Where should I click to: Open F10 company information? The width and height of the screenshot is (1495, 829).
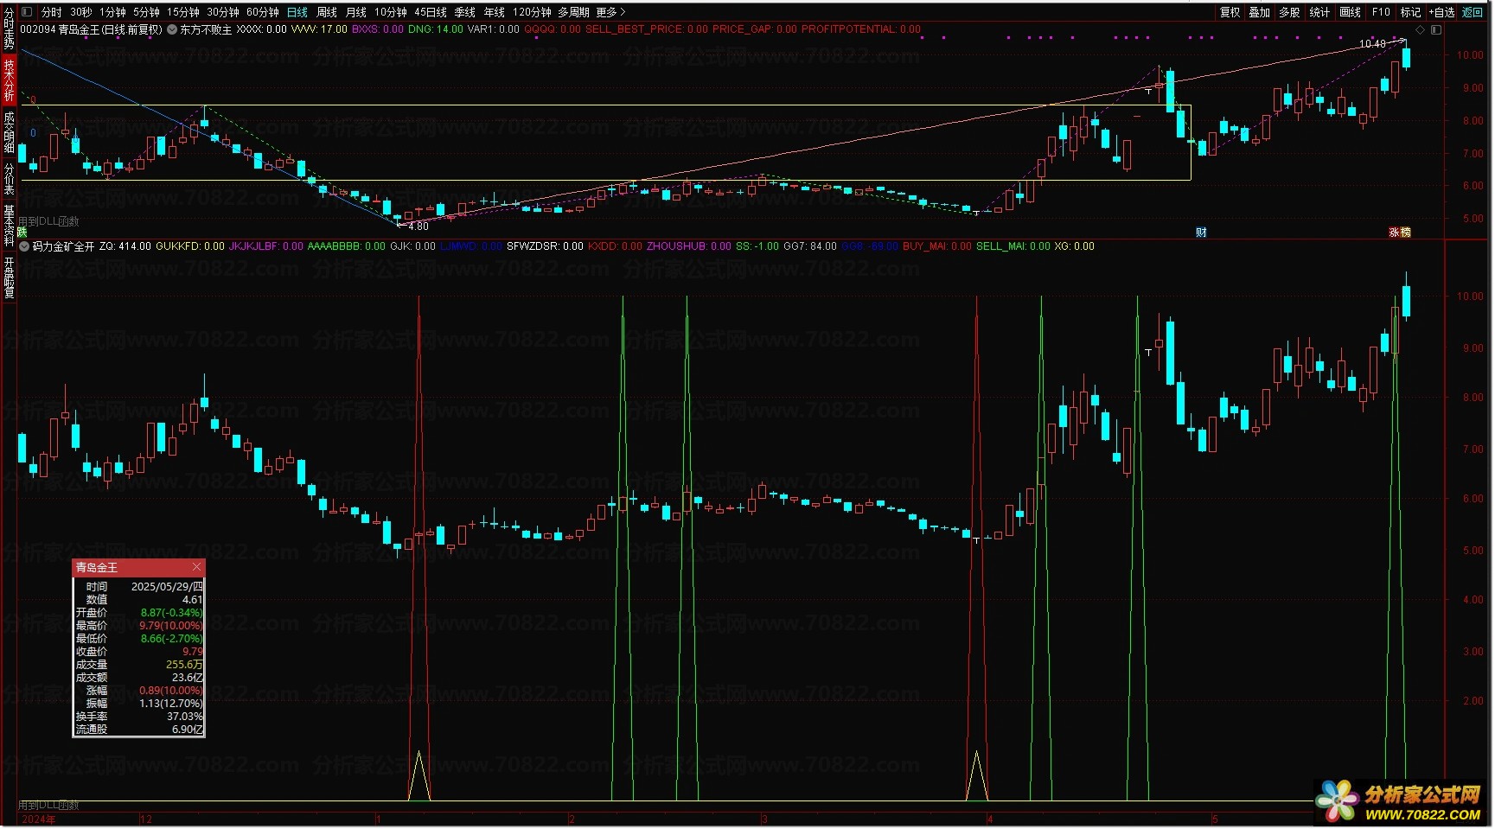(x=1381, y=12)
